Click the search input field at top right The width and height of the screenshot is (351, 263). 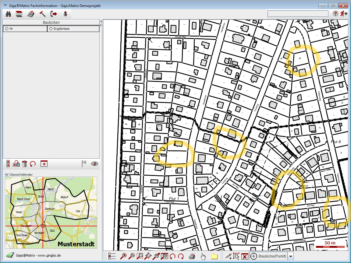[298, 14]
